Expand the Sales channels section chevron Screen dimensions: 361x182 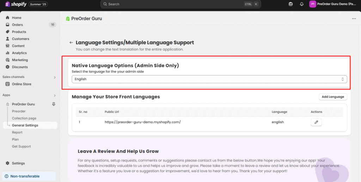54,77
